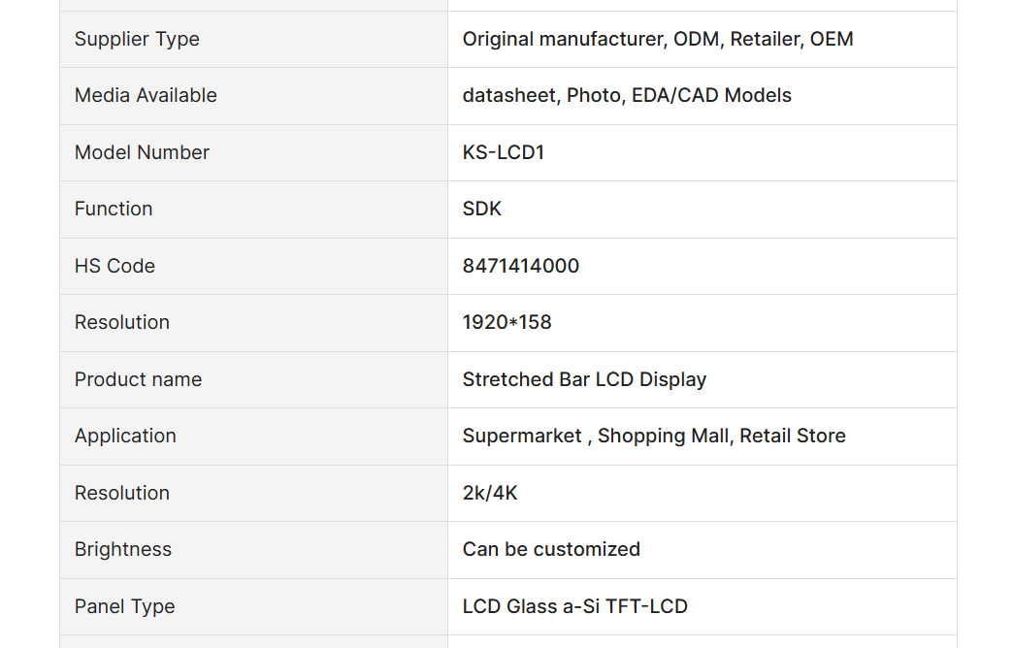Click the Resolution label beside 1920*158
1013x648 pixels.
pyautogui.click(x=121, y=322)
